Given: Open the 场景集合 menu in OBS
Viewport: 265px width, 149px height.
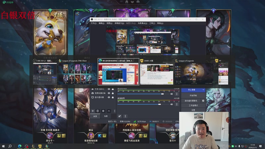Looking at the screenshot, I should point(142,23).
